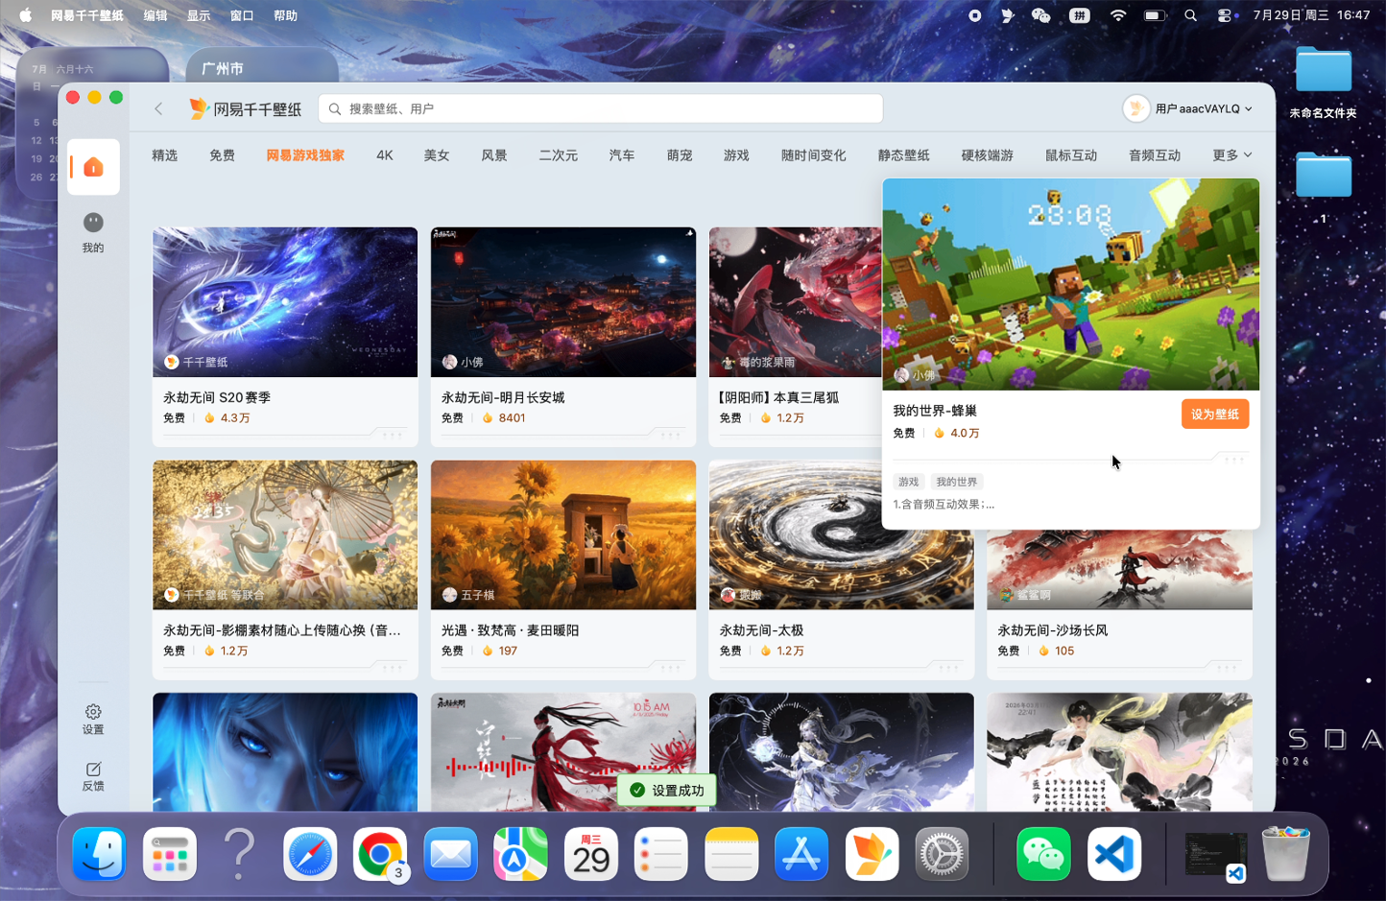Open the Trash in the Dock
The width and height of the screenshot is (1386, 901).
[x=1285, y=853]
